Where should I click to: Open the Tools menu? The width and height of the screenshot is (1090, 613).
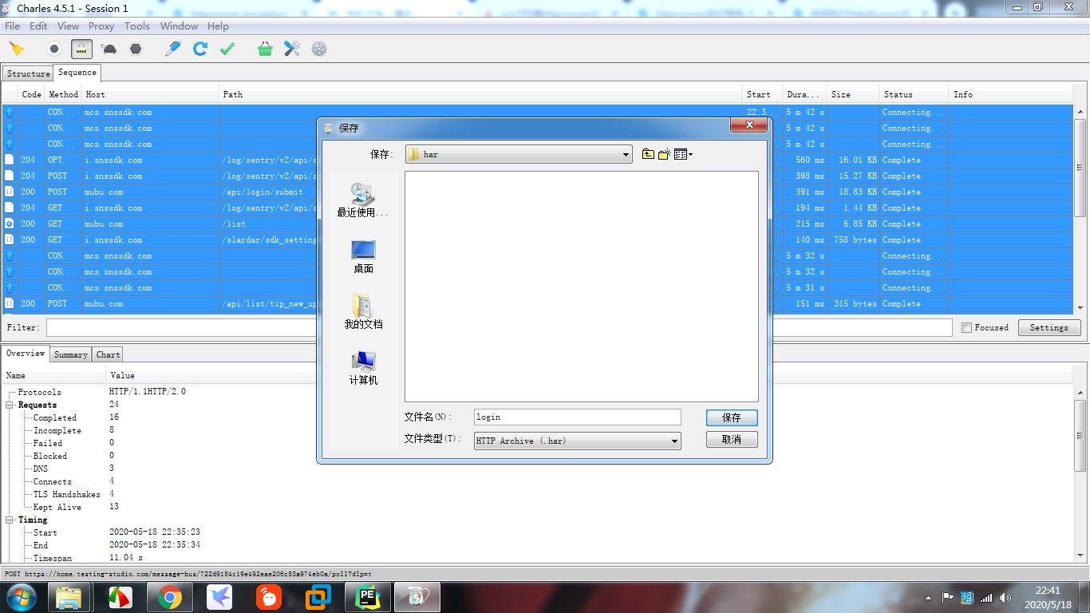pos(137,26)
